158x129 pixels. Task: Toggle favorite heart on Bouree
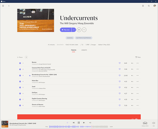click(120, 63)
